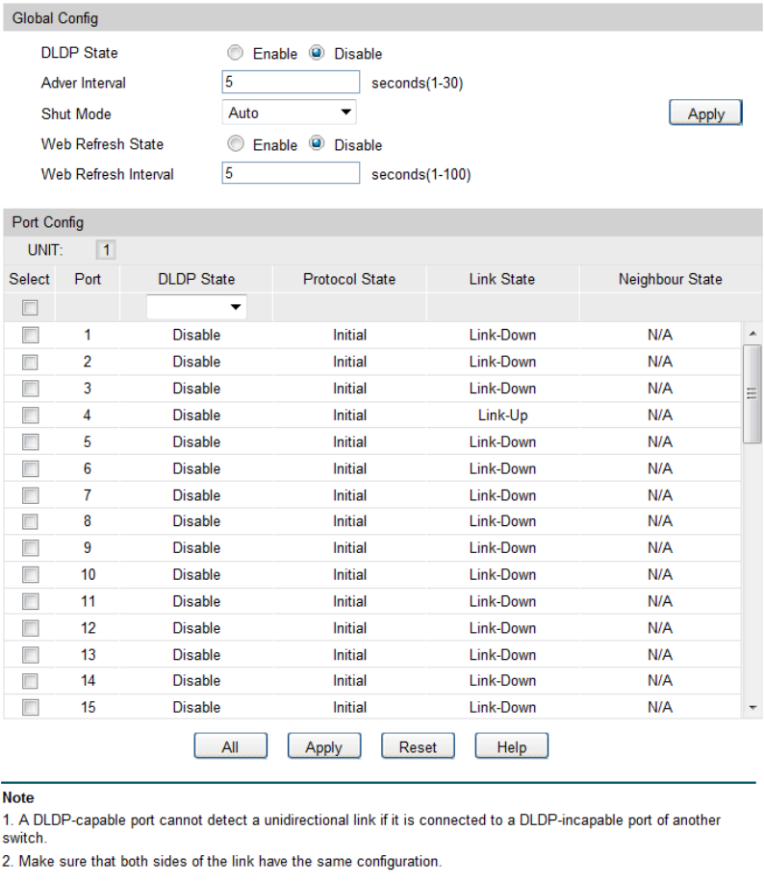Click the port list scroll down arrow
Image resolution: width=764 pixels, height=882 pixels.
(752, 708)
